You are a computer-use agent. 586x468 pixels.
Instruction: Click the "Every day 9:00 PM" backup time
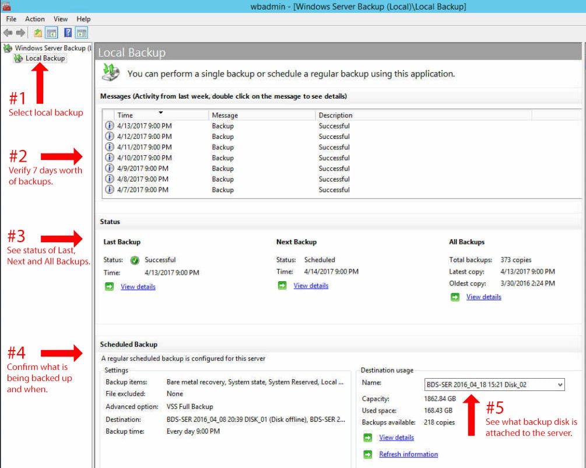[x=193, y=431]
